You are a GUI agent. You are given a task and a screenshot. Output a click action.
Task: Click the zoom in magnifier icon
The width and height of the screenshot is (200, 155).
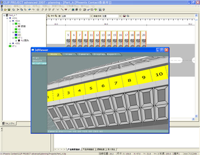49,16
